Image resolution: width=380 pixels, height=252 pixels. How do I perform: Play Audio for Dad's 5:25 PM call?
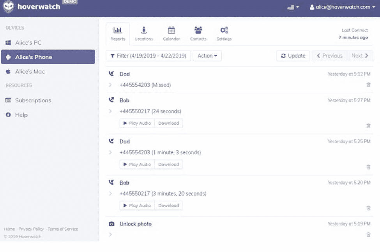click(x=137, y=164)
